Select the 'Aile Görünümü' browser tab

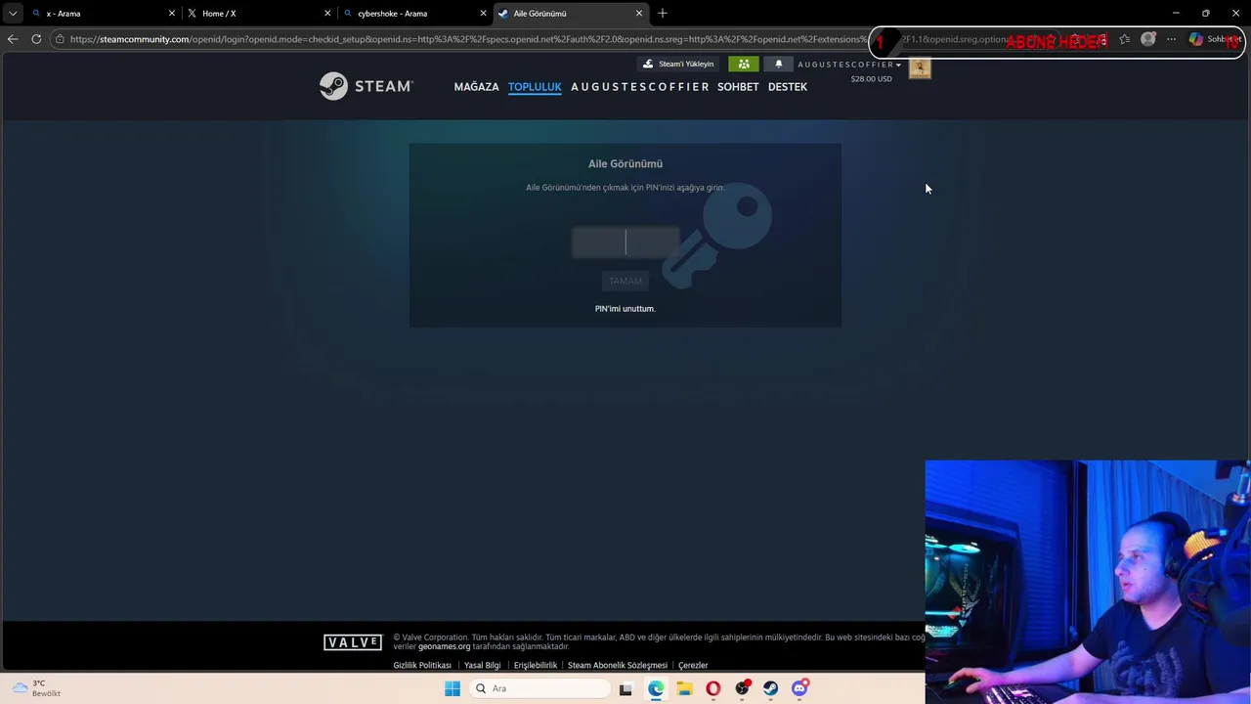pyautogui.click(x=570, y=14)
